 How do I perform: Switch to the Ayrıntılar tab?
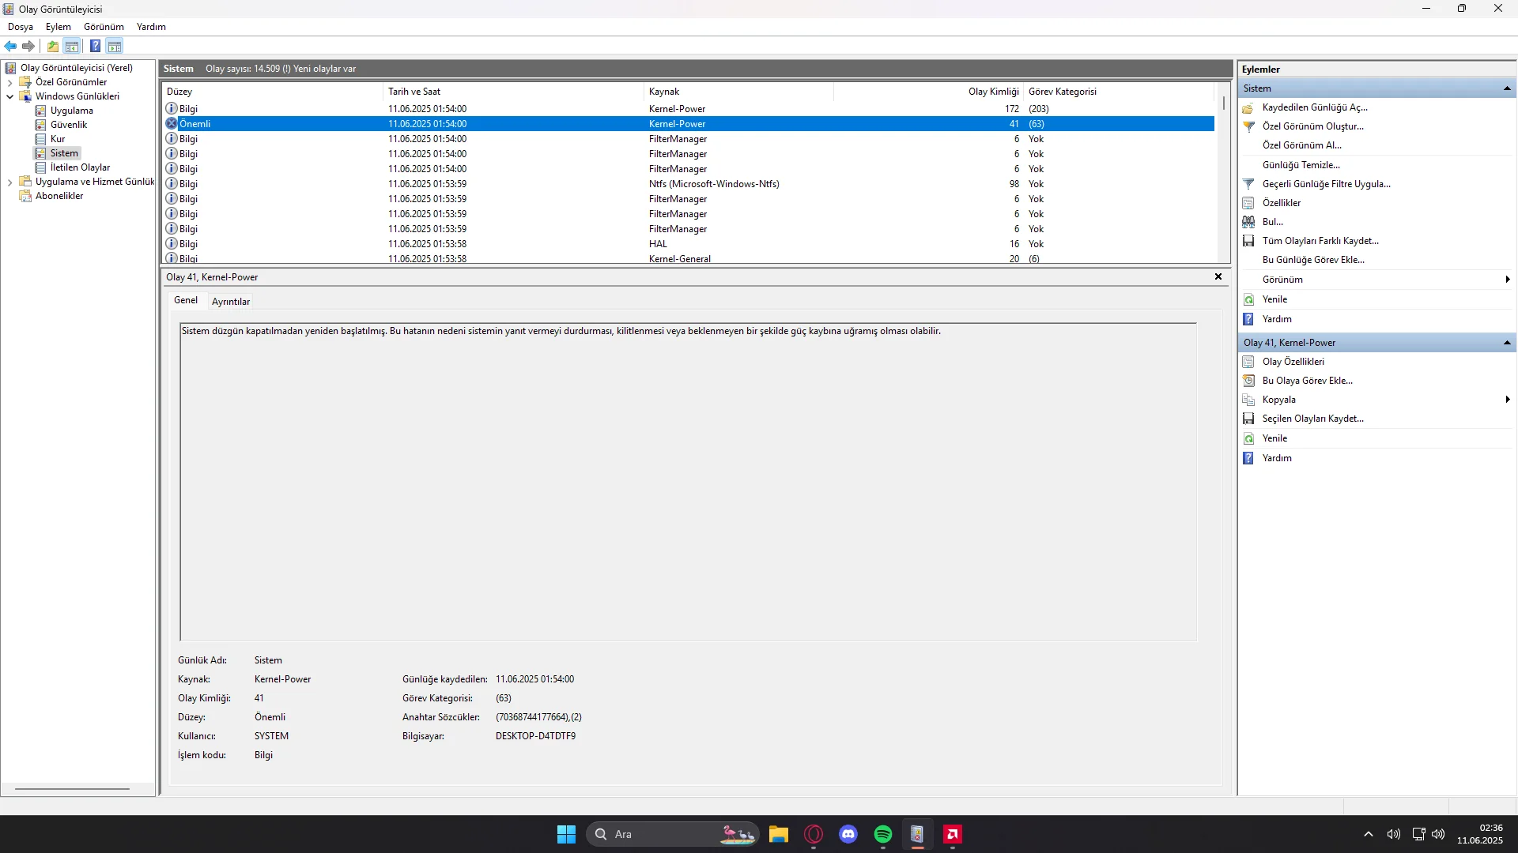pos(230,302)
